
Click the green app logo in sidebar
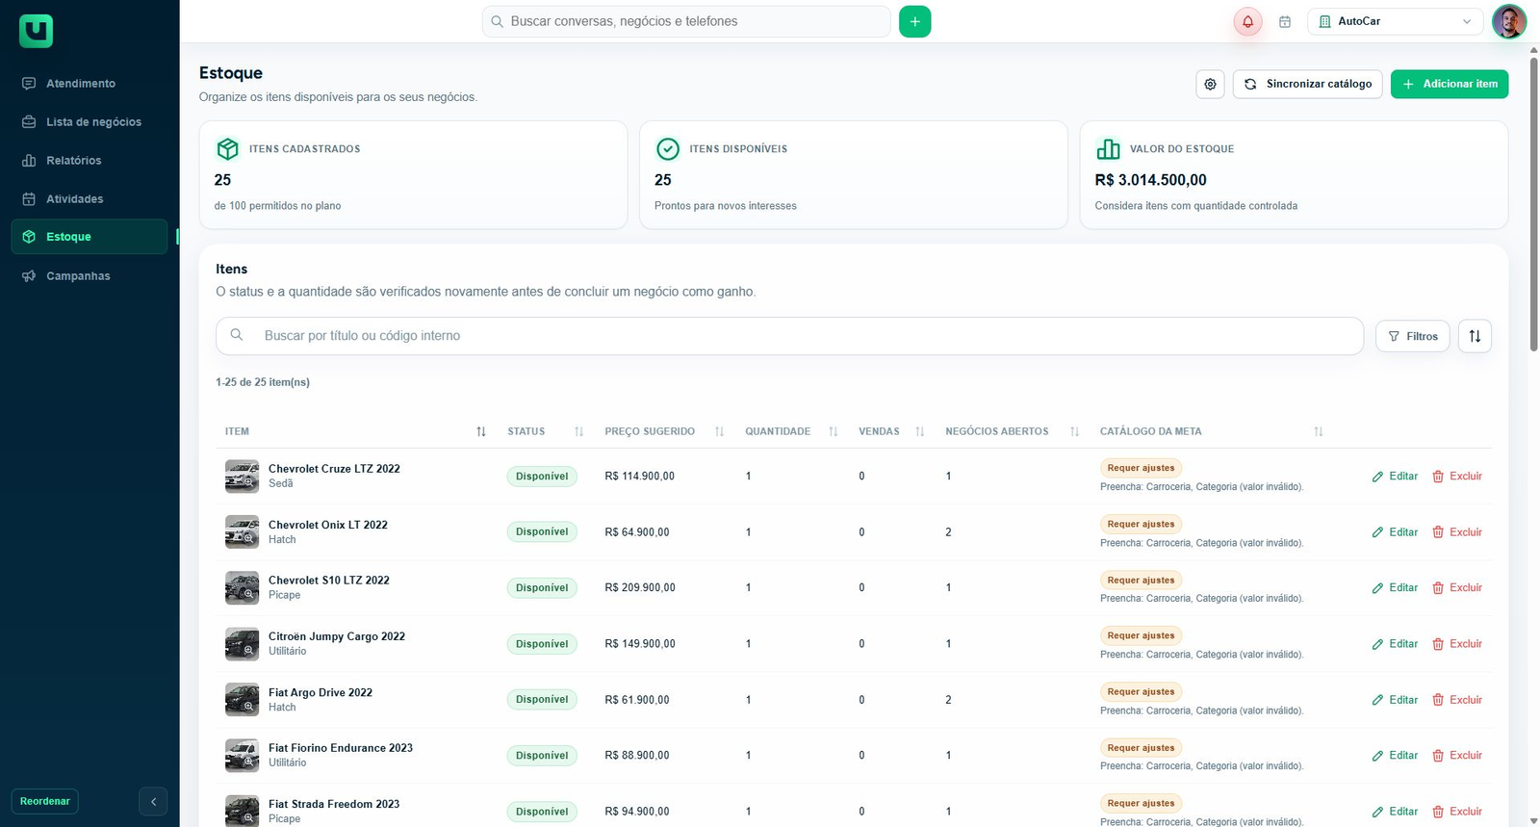tap(36, 31)
